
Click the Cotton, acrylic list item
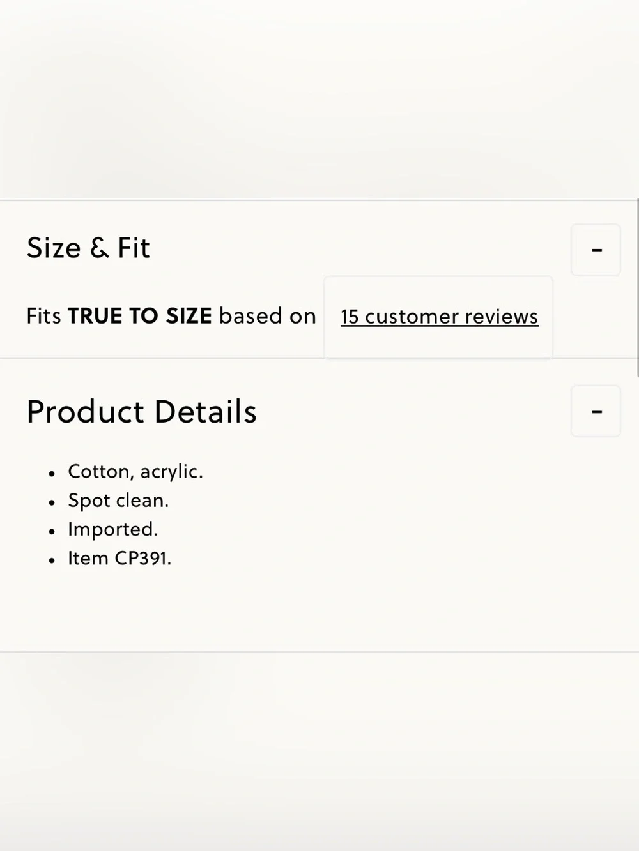click(135, 472)
